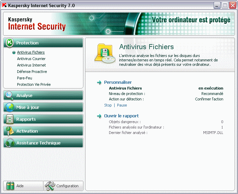238x194 pixels.
Task: Click Ouvrir le rapport link
Action: point(121,116)
